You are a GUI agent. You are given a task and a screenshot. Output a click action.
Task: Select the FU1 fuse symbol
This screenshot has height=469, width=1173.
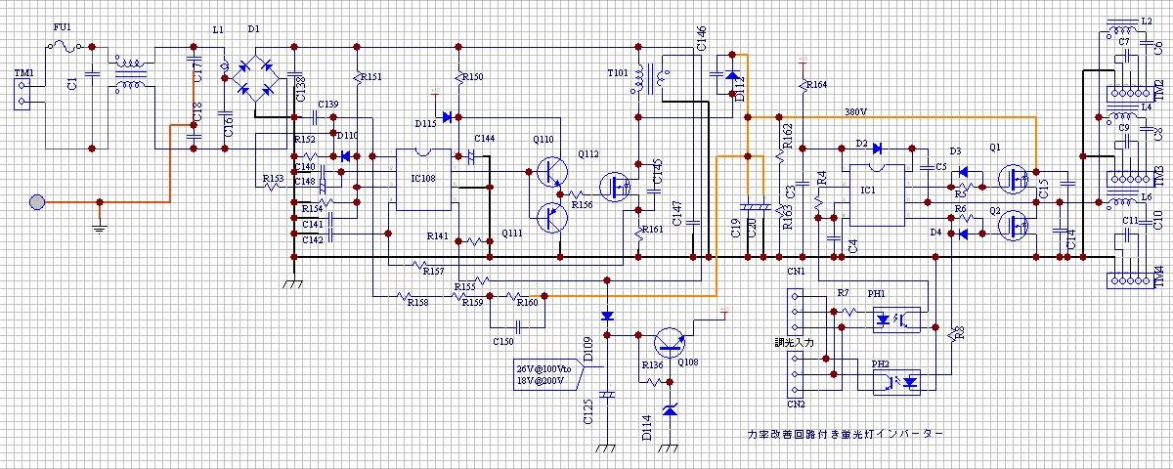pos(64,46)
